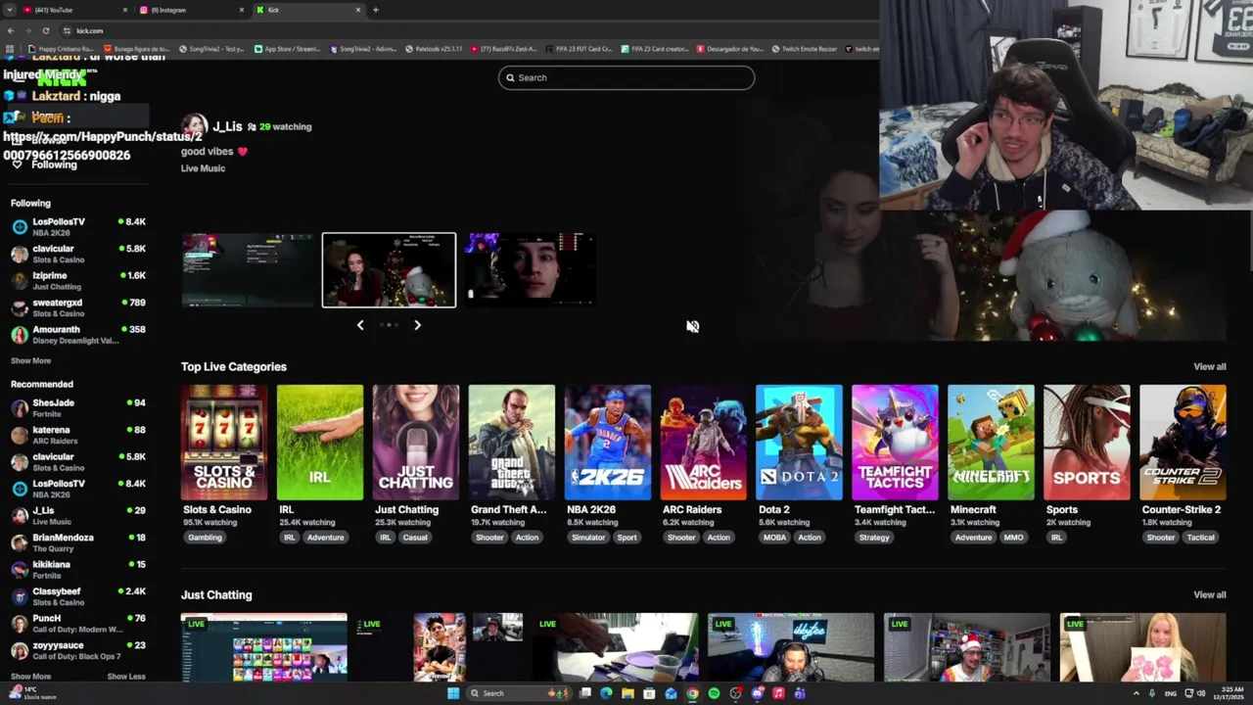The width and height of the screenshot is (1253, 705).
Task: Open the Classybeef avatar under Recommended
Action: click(x=20, y=596)
